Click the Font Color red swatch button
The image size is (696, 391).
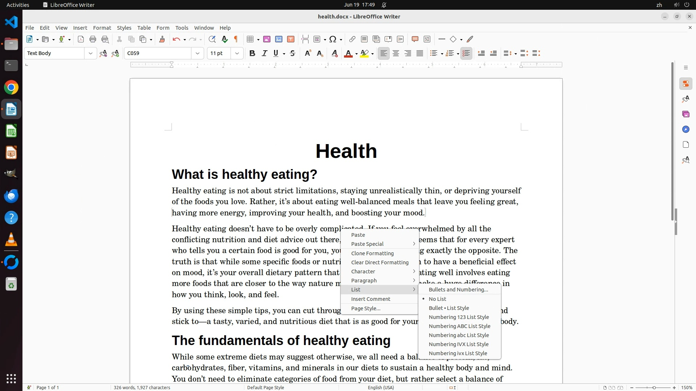348,54
